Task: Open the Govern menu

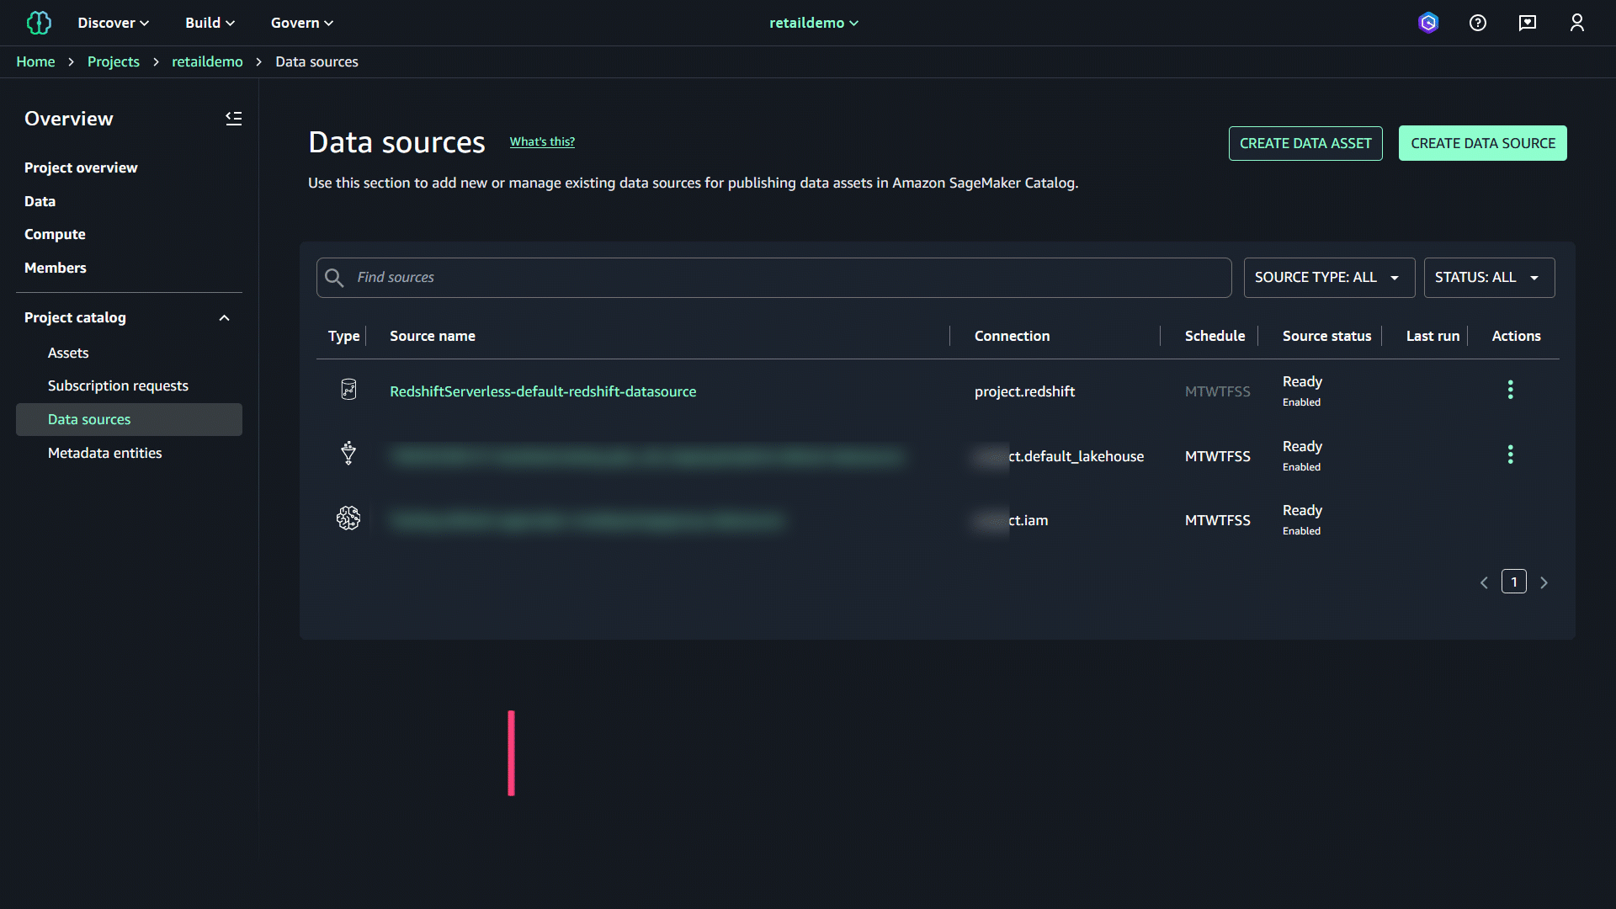Action: pos(301,23)
